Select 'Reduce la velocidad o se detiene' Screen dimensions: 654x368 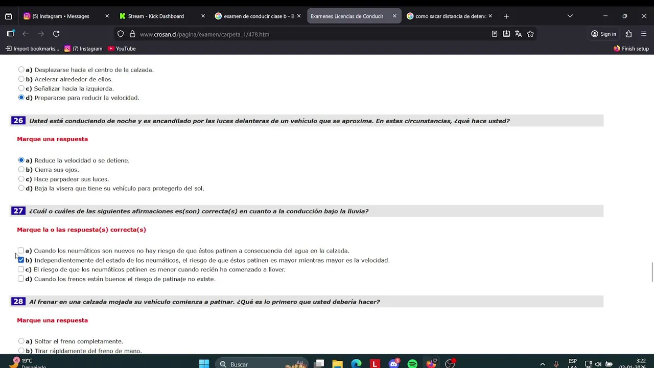pos(21,160)
